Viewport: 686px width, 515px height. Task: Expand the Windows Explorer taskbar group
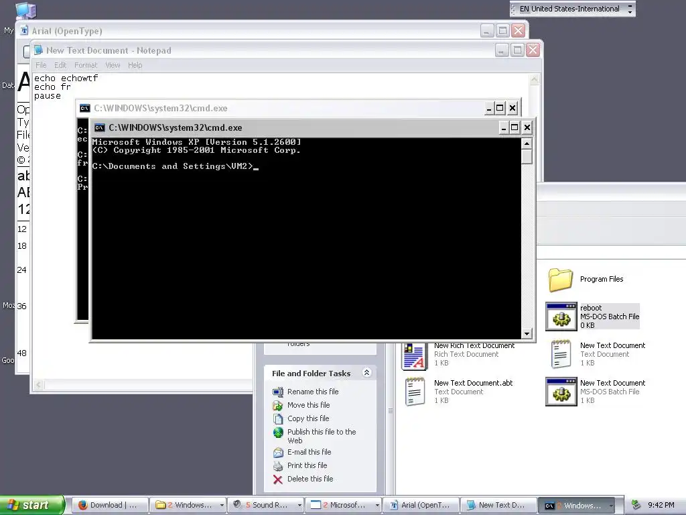221,506
